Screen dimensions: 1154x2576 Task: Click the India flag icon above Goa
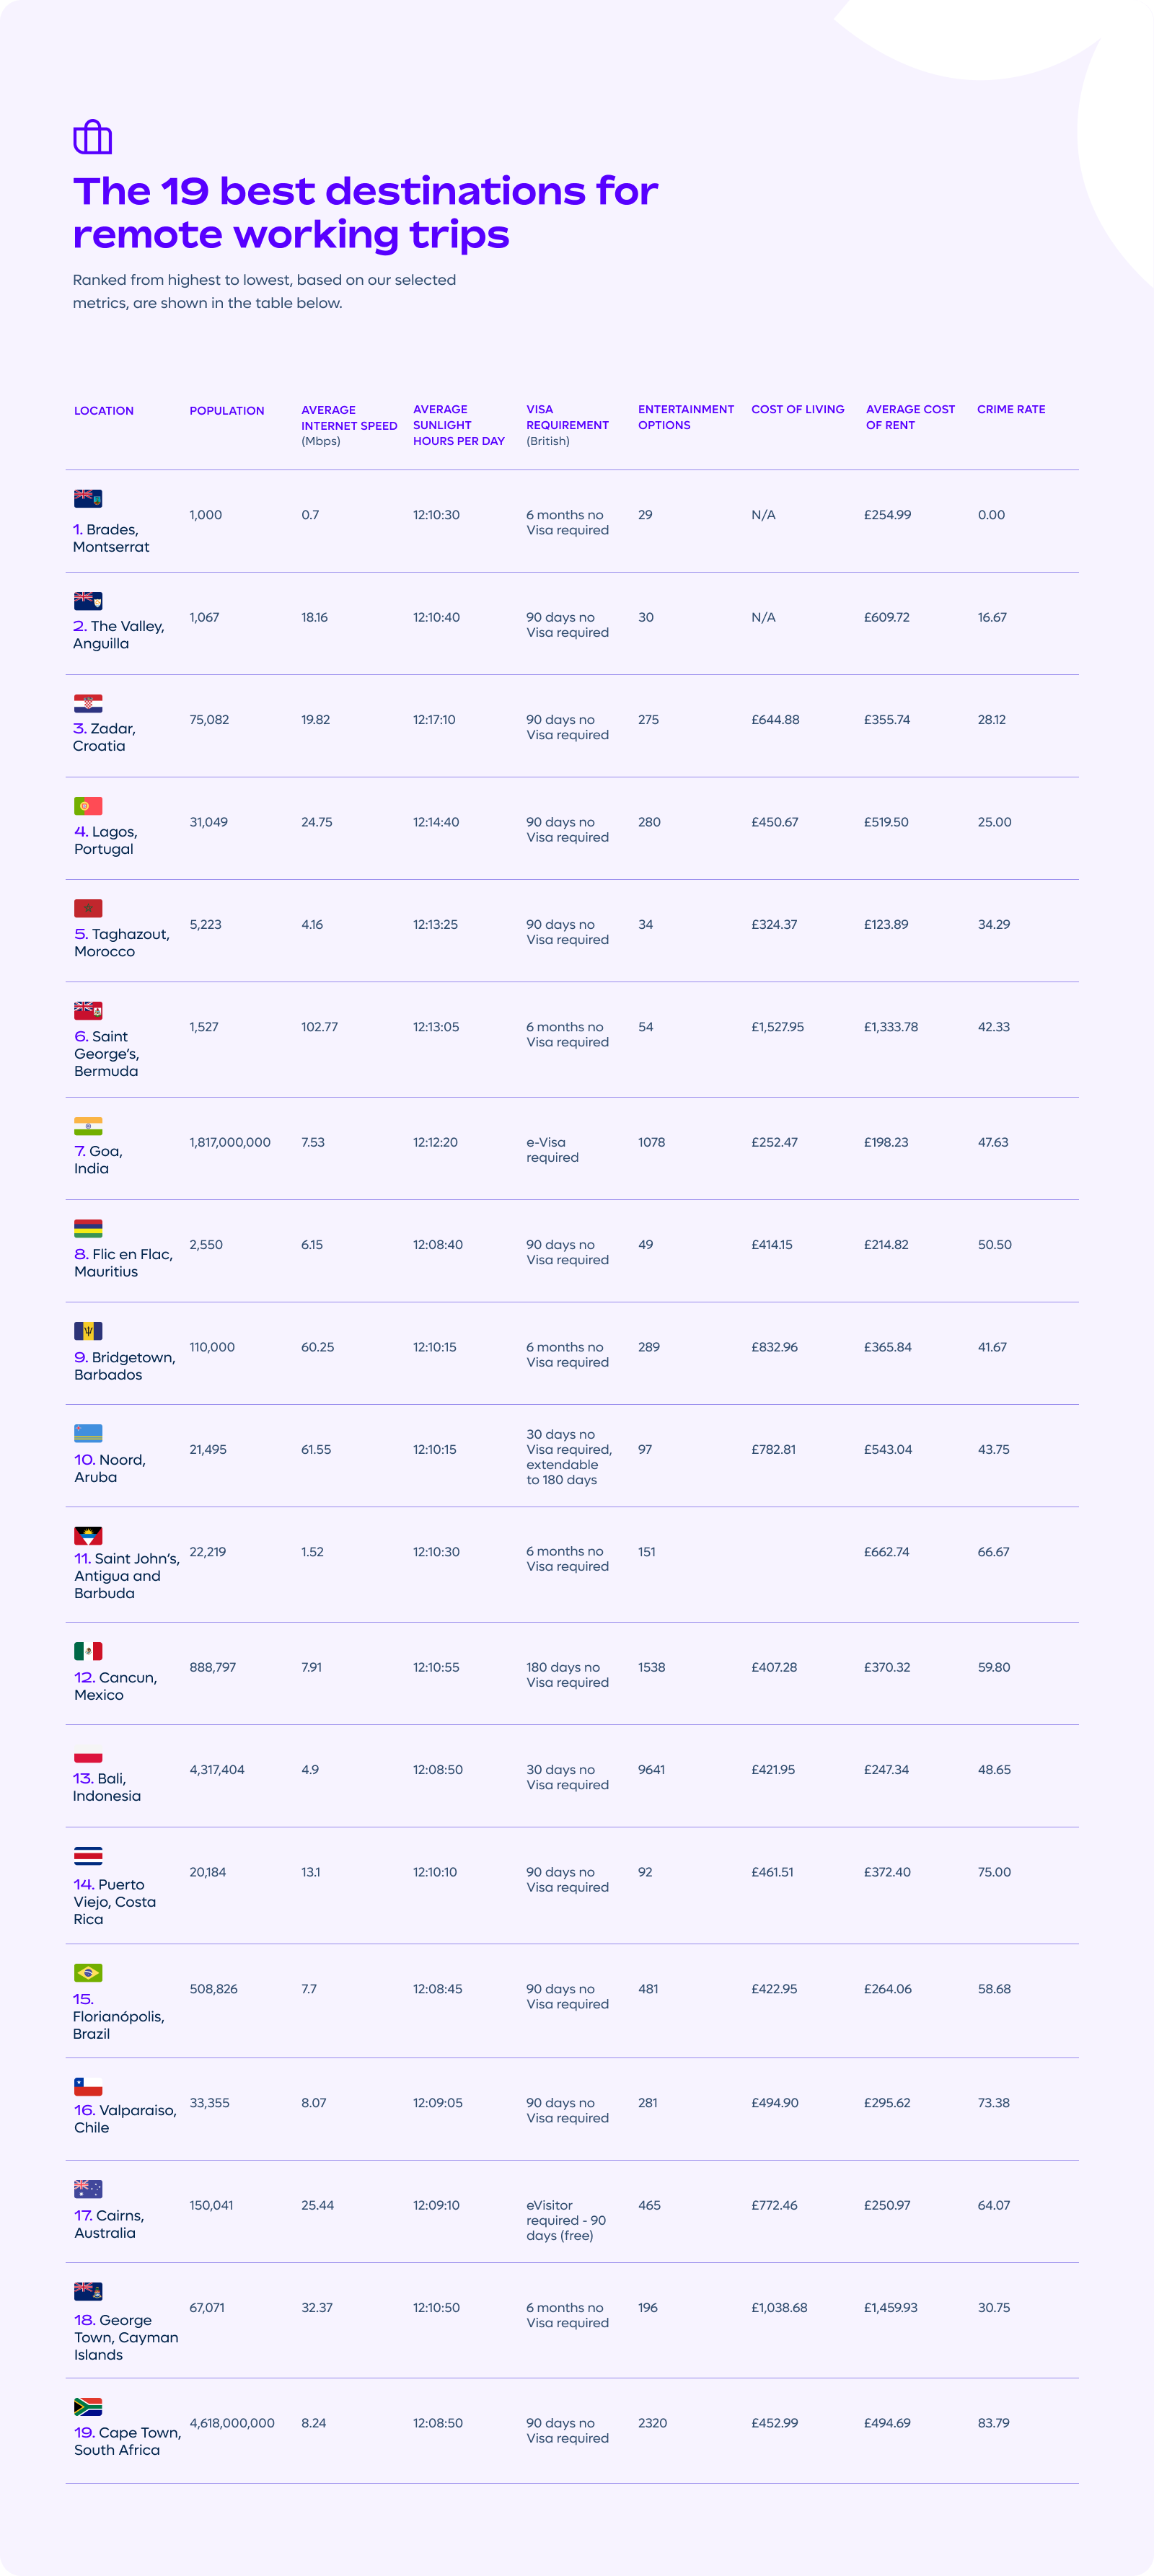88,1126
